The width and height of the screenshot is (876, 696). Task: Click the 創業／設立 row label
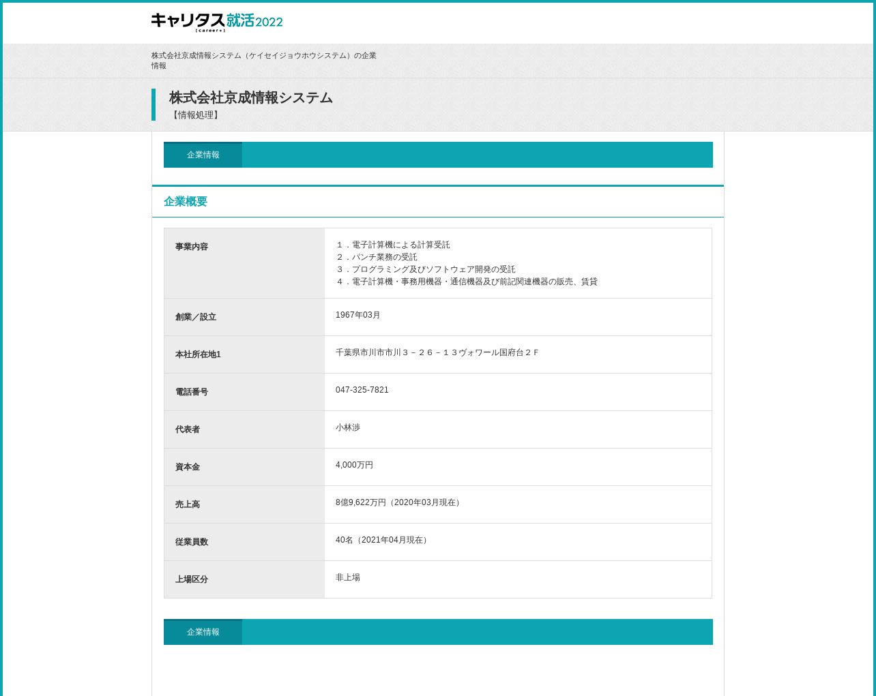[196, 317]
